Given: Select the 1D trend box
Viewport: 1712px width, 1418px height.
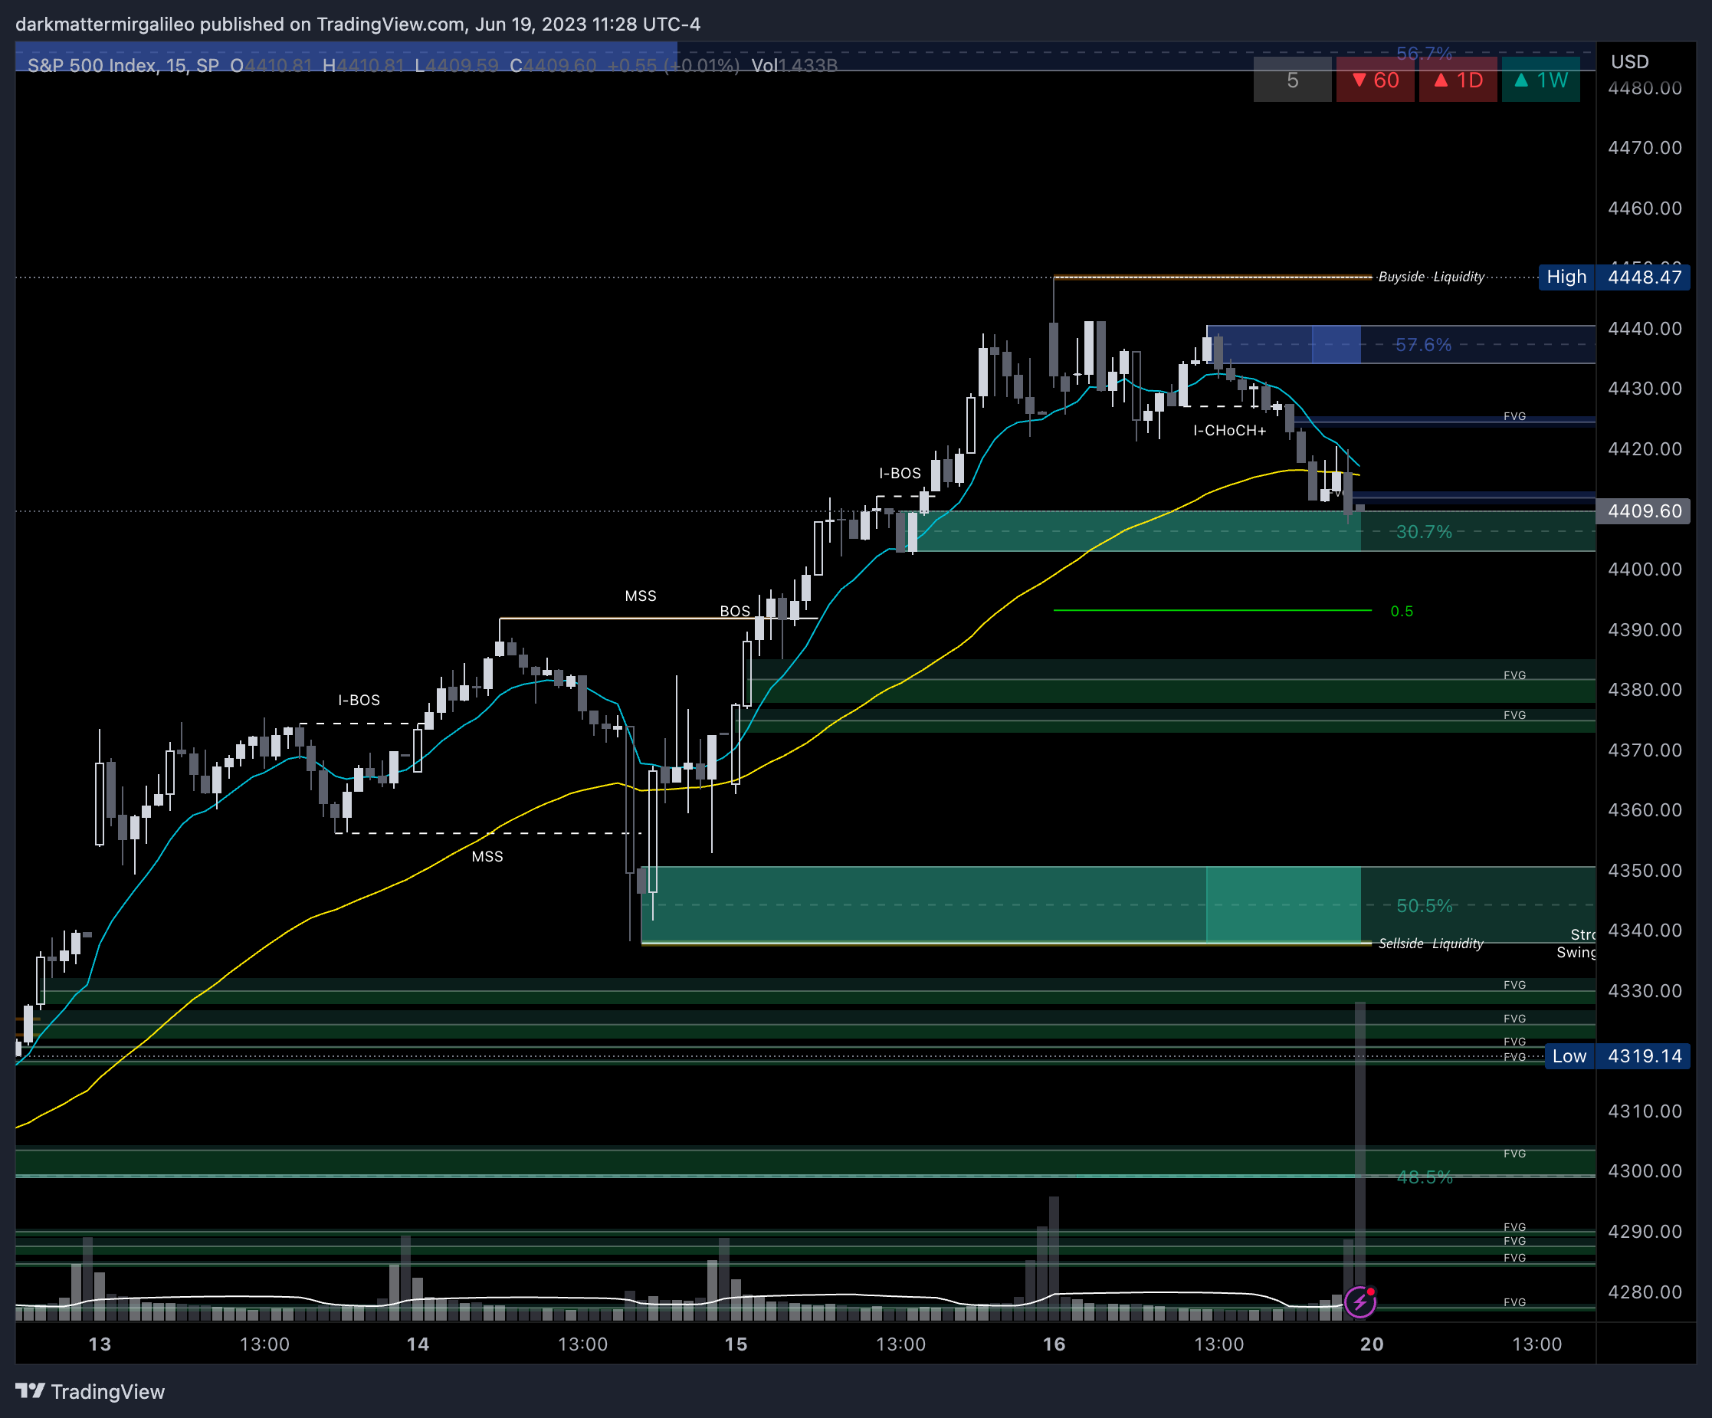Looking at the screenshot, I should (1458, 80).
